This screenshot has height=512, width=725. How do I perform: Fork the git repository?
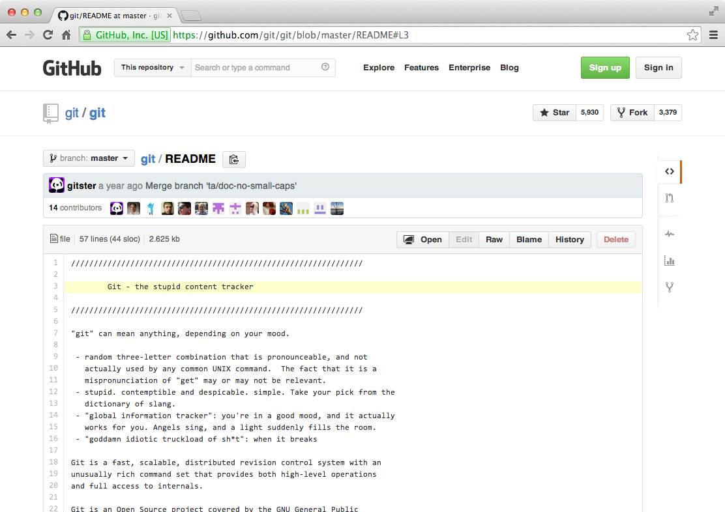point(632,112)
